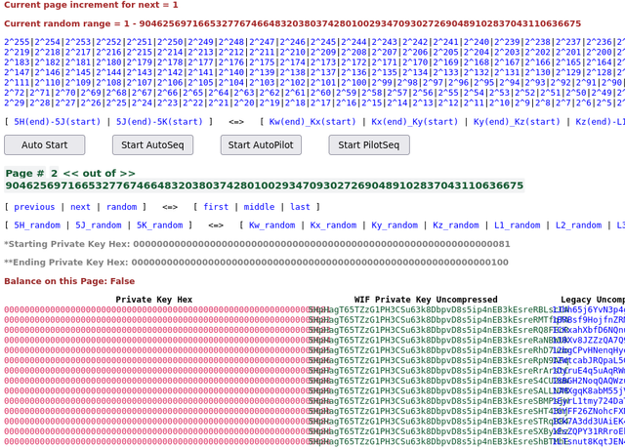Image resolution: width=625 pixels, height=448 pixels.
Task: Open the Kx(end)_Ky(start) link
Action: (x=414, y=121)
